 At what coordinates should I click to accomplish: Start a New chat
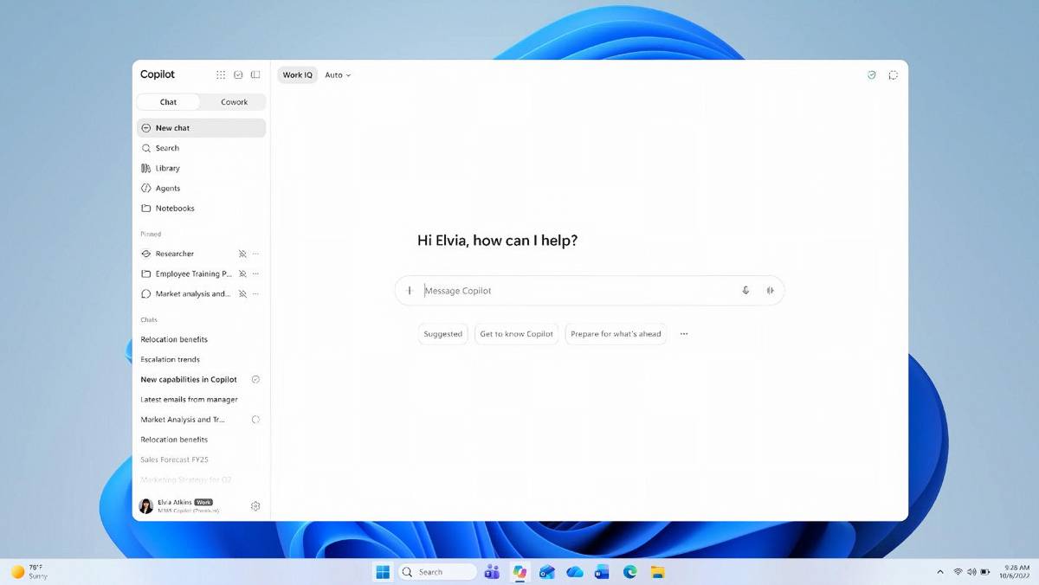coord(201,128)
